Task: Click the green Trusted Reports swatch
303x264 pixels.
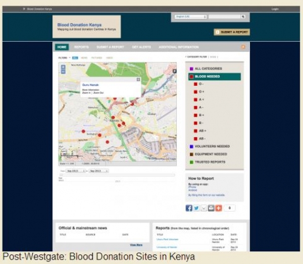Action: pyautogui.click(x=191, y=162)
